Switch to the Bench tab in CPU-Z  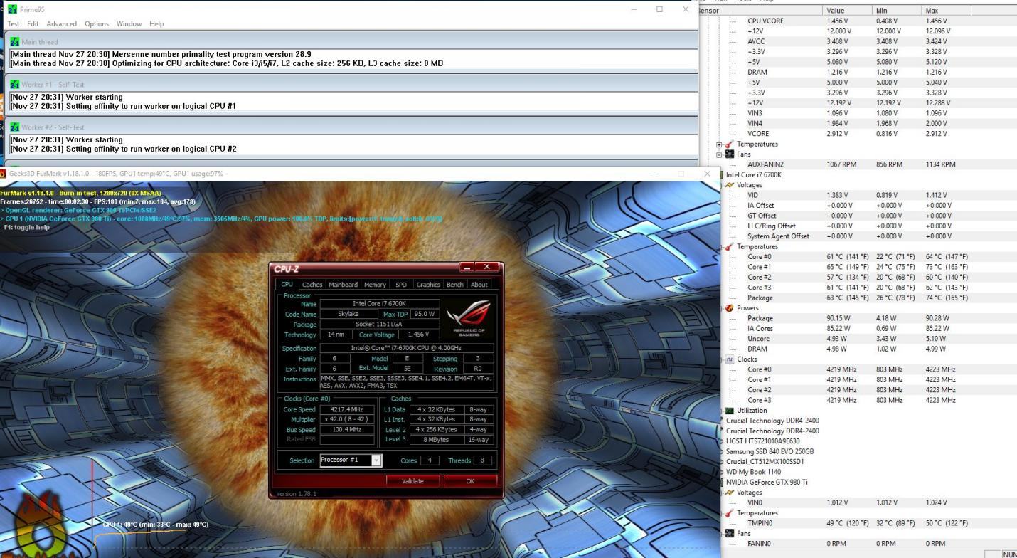pyautogui.click(x=454, y=285)
